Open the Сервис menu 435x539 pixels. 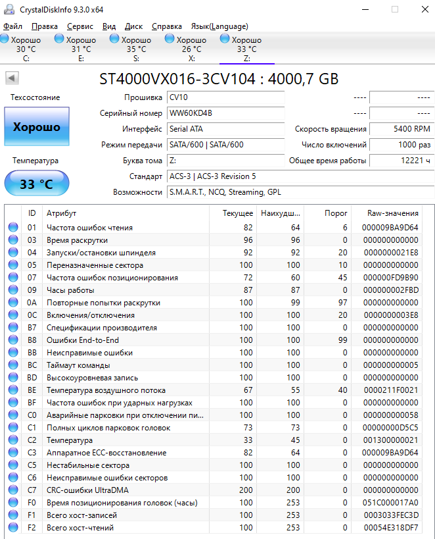coord(80,26)
